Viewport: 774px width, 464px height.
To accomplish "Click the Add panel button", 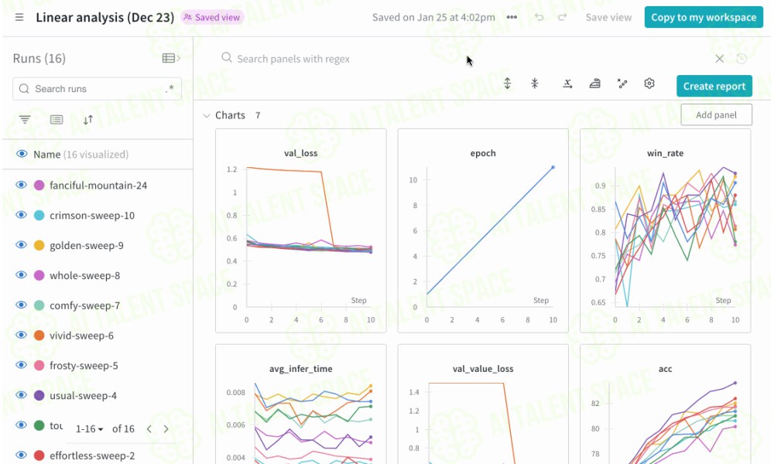I will tap(716, 115).
